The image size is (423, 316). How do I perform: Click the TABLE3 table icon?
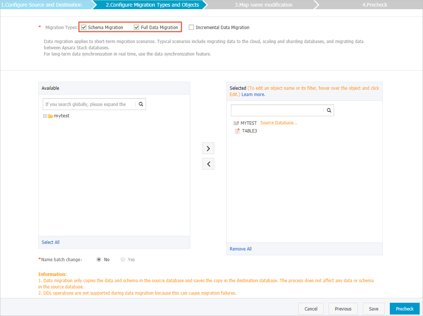pyautogui.click(x=237, y=131)
